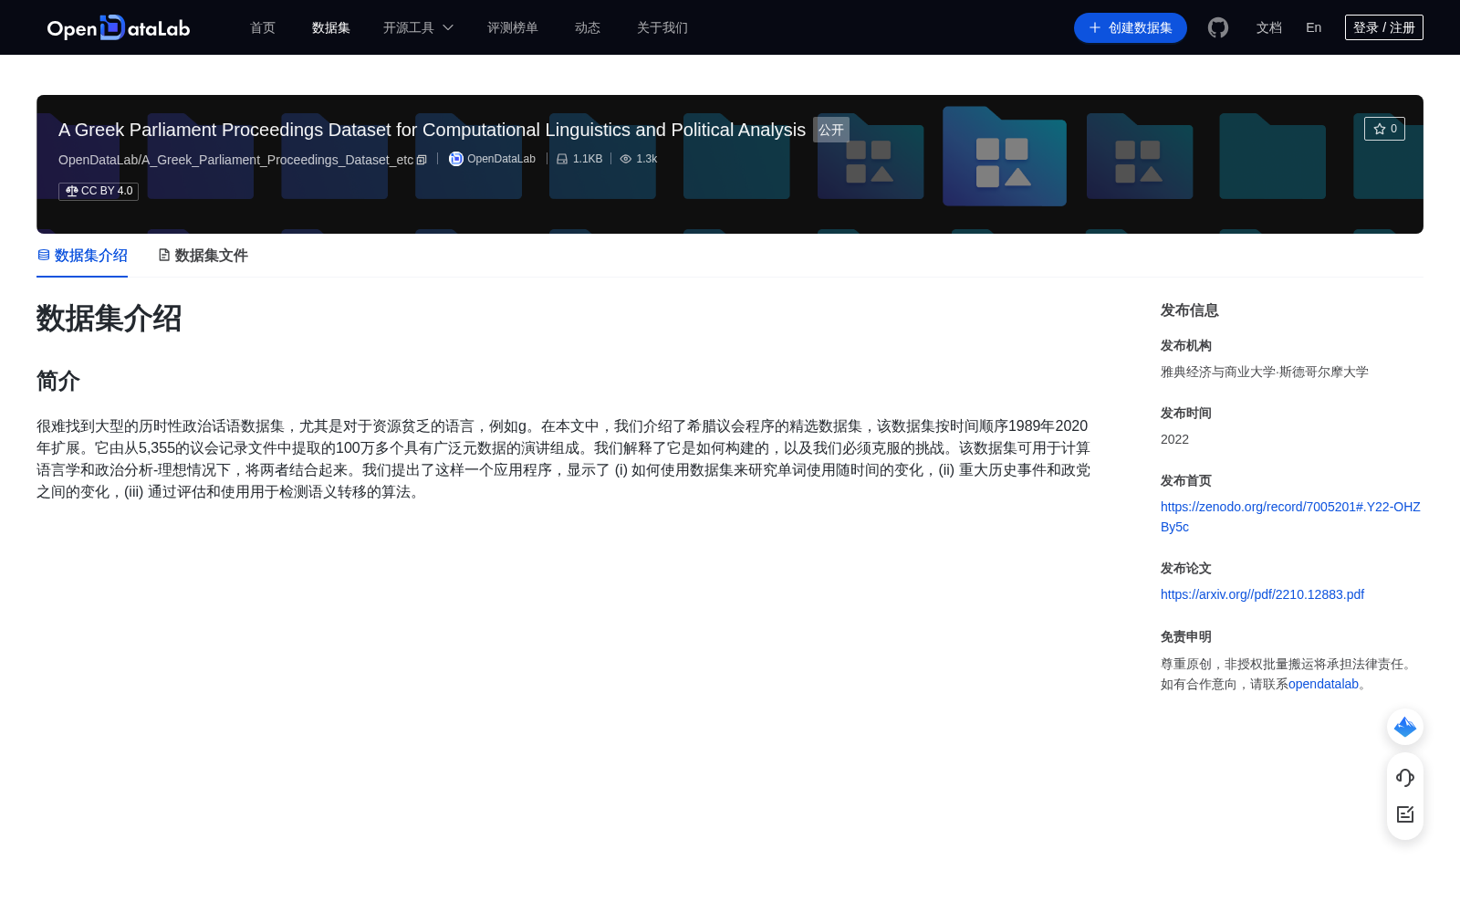Click the 发布信息 heading
The height and width of the screenshot is (913, 1460).
(x=1190, y=310)
